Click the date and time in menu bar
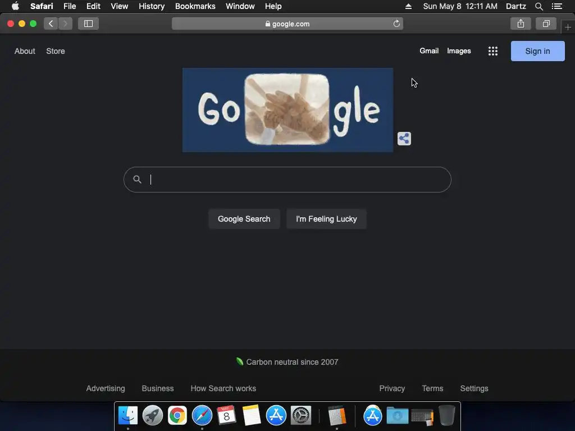The image size is (575, 431). pyautogui.click(x=460, y=6)
